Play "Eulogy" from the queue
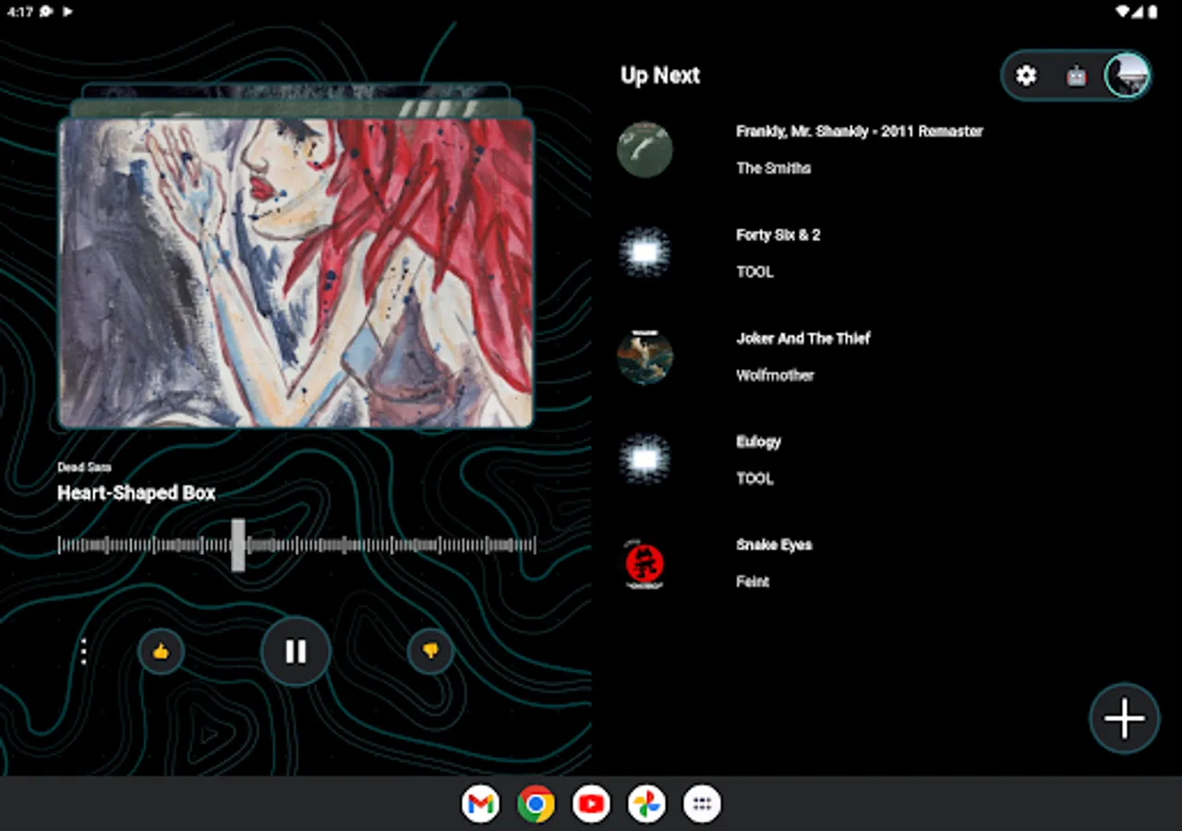 (x=759, y=441)
